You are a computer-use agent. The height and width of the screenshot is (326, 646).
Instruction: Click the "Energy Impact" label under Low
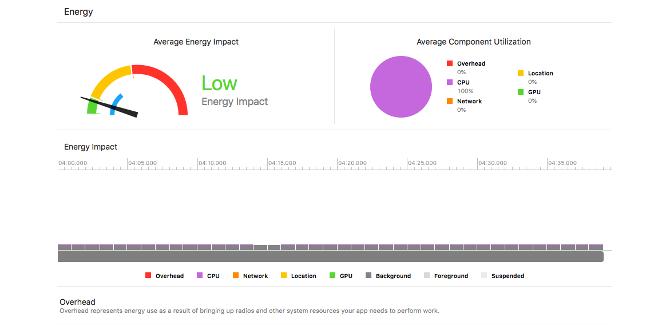pos(235,102)
